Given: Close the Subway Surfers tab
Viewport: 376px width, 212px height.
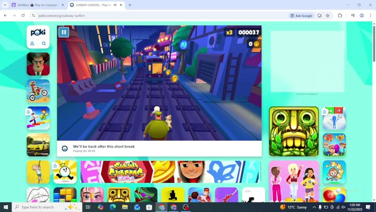Looking at the screenshot, I should pyautogui.click(x=121, y=5).
